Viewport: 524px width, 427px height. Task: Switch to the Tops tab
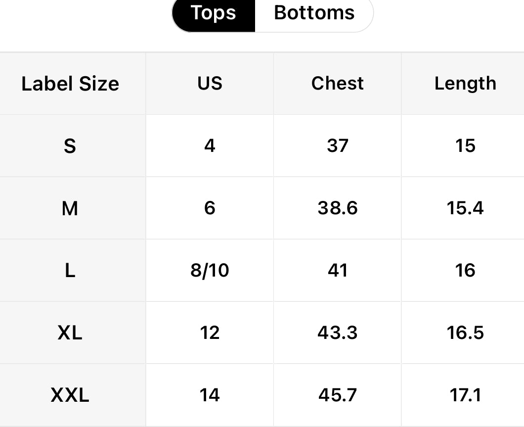214,13
